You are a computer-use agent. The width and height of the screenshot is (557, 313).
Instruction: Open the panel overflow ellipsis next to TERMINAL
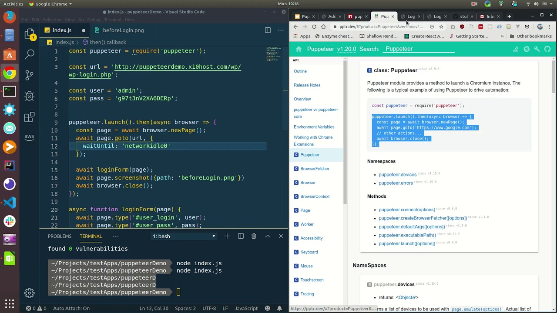[x=116, y=236]
